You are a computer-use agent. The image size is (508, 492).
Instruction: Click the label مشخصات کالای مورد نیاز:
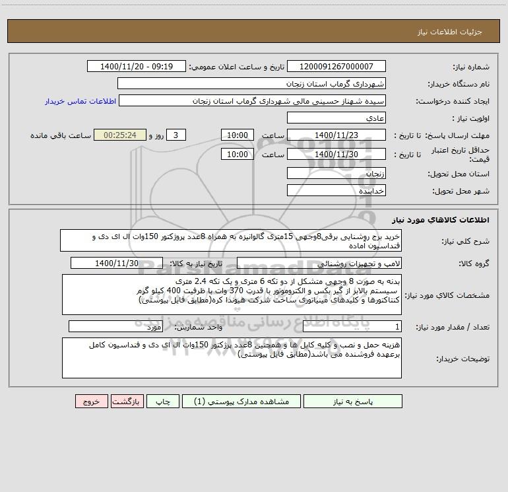(447, 295)
